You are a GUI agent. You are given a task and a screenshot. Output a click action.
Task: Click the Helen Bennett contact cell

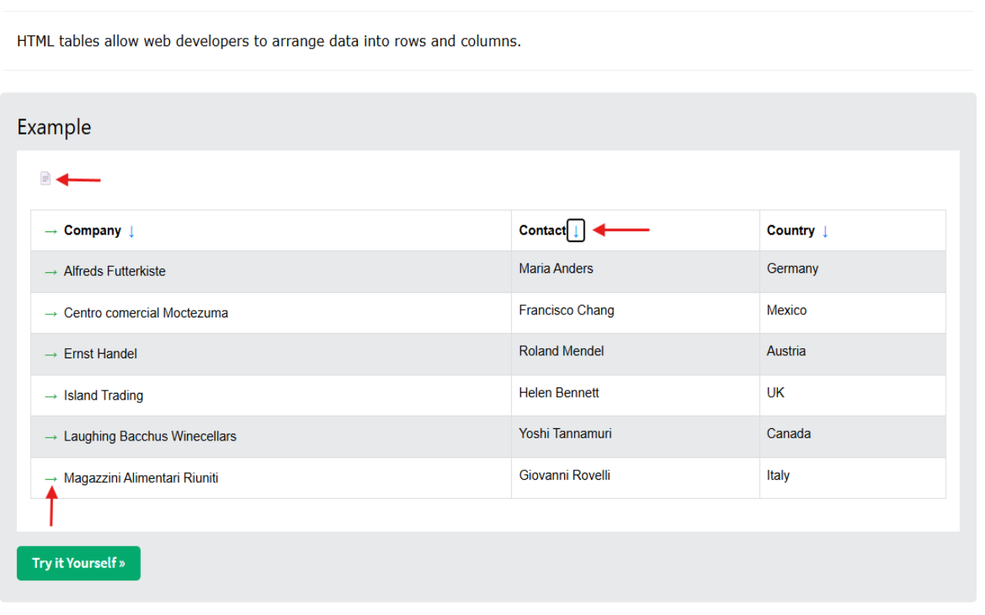pos(559,393)
